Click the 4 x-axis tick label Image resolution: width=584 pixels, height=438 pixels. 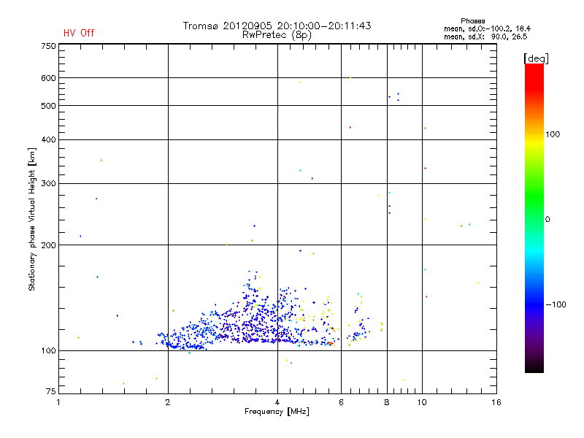point(277,402)
